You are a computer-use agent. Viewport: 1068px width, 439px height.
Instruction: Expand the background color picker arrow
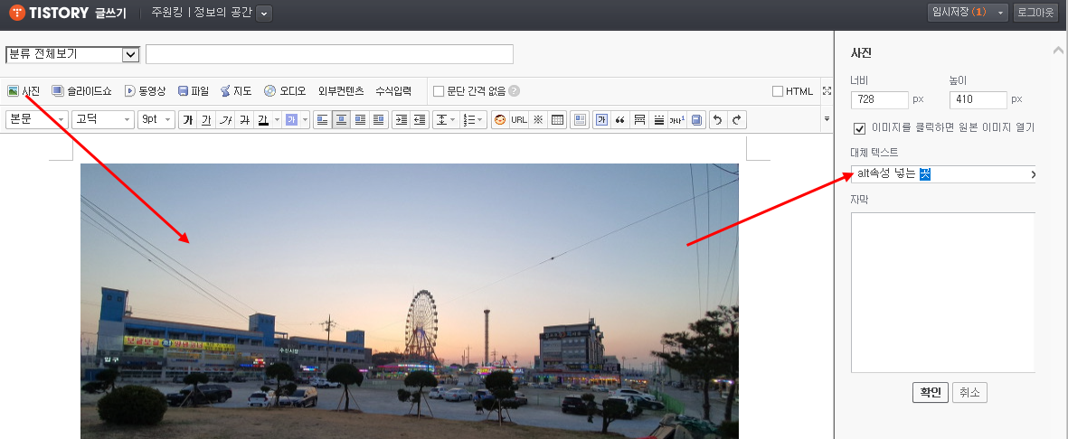(x=305, y=120)
